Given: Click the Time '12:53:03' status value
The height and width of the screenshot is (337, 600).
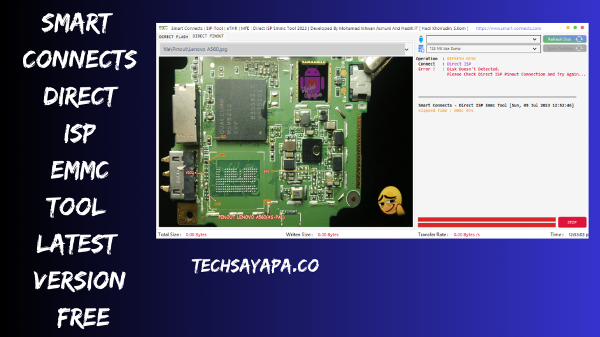Looking at the screenshot, I should click(x=578, y=235).
